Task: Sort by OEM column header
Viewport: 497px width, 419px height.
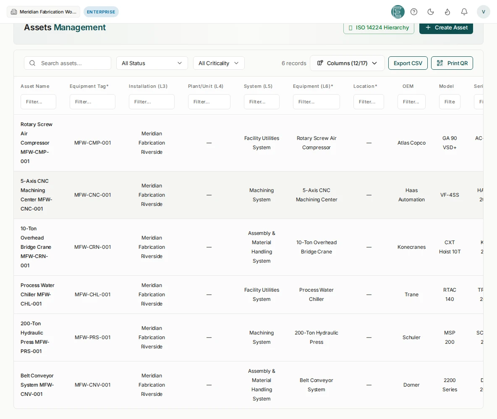Action: pyautogui.click(x=408, y=86)
